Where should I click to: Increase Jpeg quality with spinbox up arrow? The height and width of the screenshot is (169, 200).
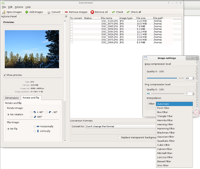193,77
